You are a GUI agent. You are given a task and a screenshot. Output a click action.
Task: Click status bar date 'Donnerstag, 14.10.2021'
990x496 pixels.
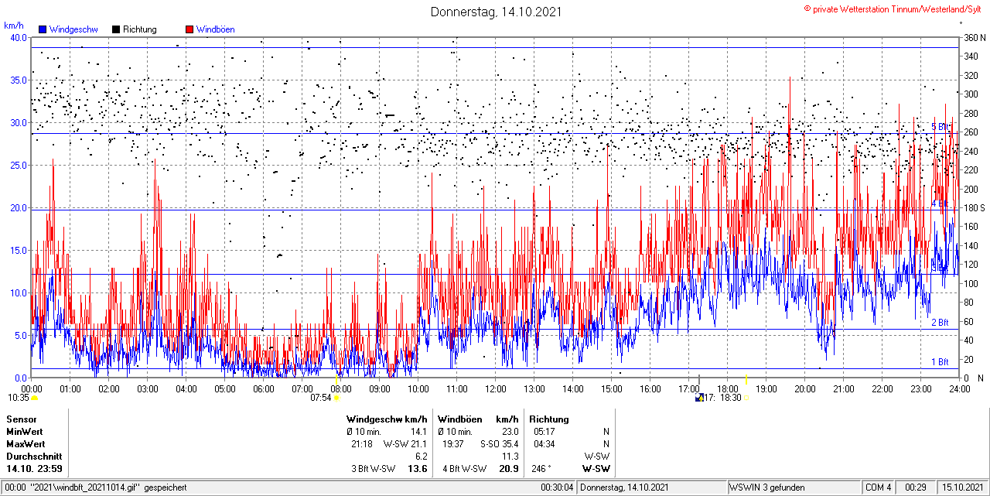[x=624, y=487]
